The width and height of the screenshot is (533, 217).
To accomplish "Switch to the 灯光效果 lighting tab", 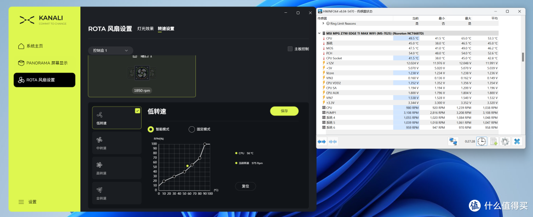I will 146,29.
